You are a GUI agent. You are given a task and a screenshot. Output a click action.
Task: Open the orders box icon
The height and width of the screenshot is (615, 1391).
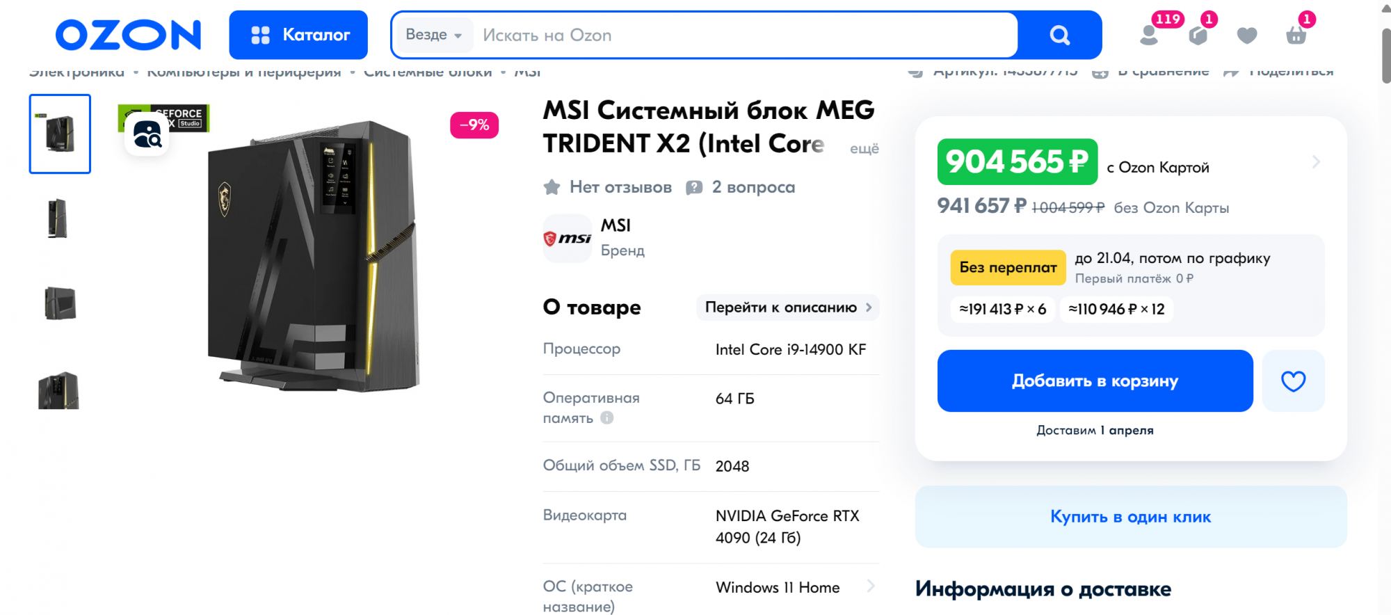pyautogui.click(x=1198, y=35)
